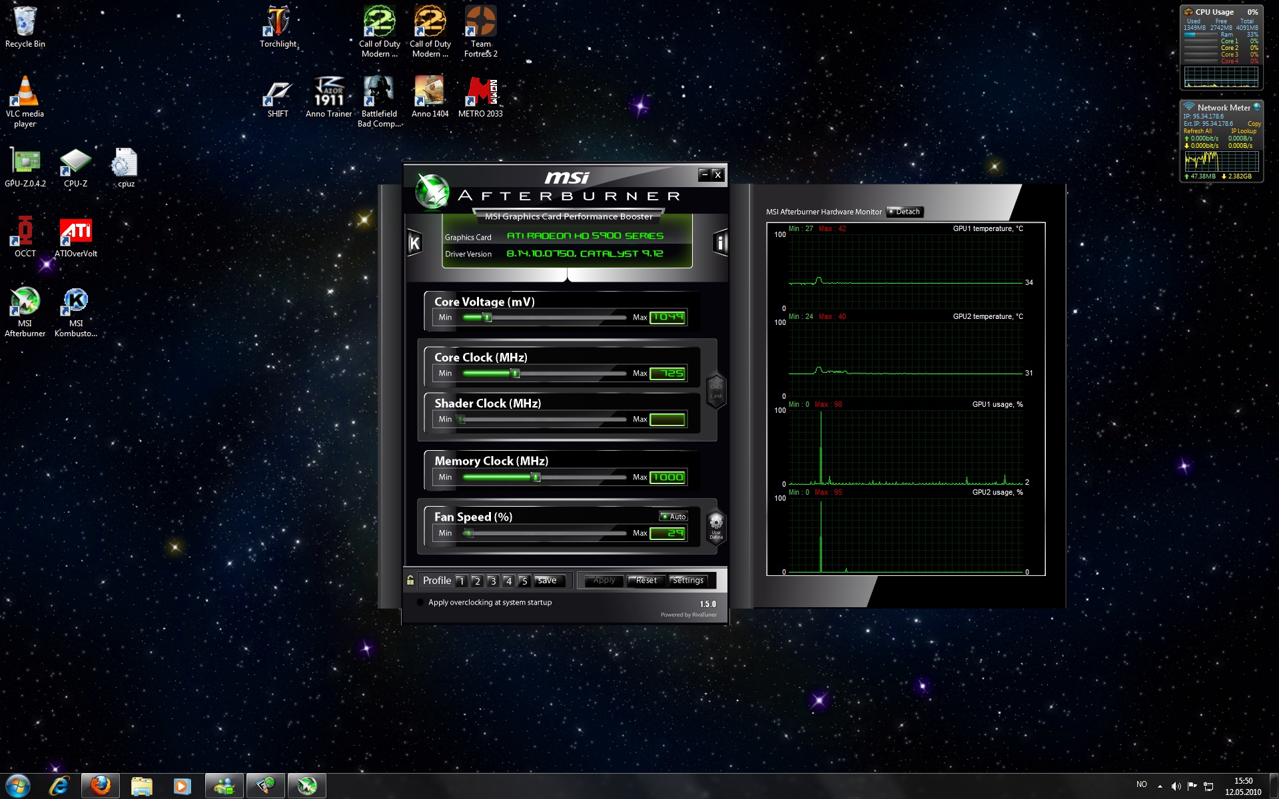Screen dimensions: 1279x799
Task: Select the Torchlight desktop icon
Action: coord(278,27)
